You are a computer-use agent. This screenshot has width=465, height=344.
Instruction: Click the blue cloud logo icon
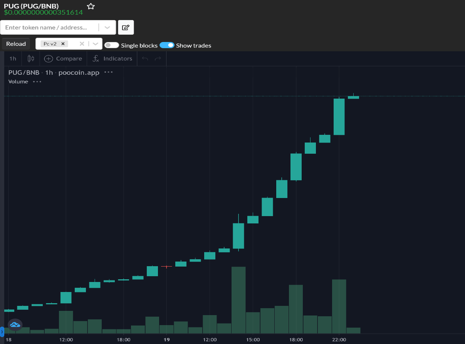[x=15, y=324]
